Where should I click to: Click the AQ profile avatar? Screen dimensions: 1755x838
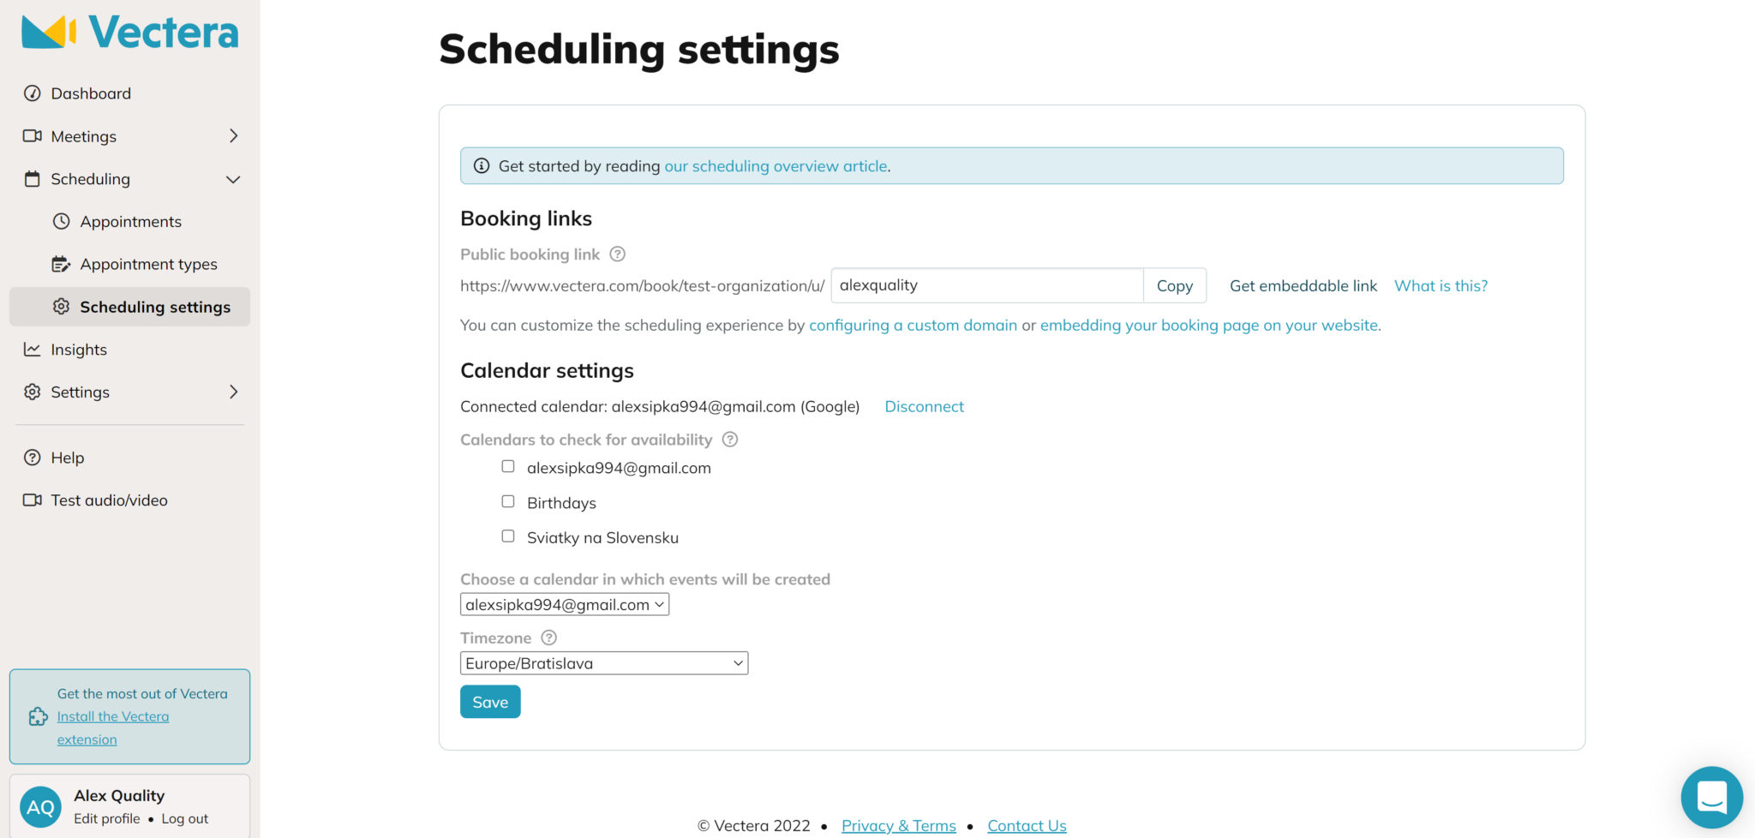coord(40,807)
